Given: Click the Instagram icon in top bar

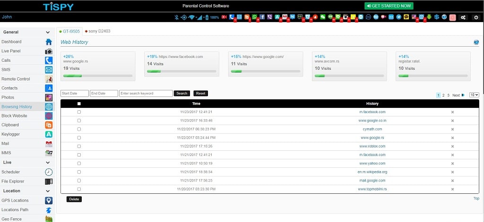Looking at the screenshot, I should [346, 17].
